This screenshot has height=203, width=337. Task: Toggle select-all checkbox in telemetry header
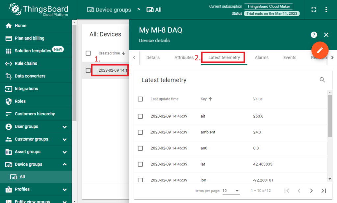[141, 99]
